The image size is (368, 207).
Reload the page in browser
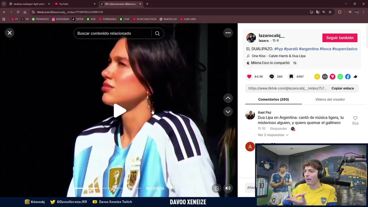(x=18, y=12)
